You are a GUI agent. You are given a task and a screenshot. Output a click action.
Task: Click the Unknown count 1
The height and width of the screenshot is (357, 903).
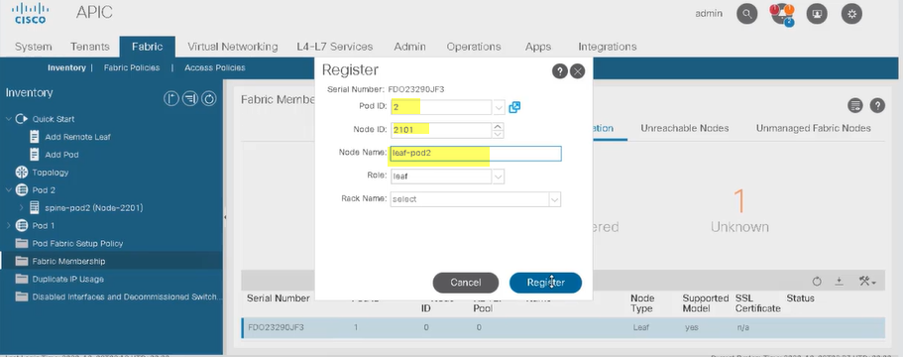pyautogui.click(x=739, y=201)
